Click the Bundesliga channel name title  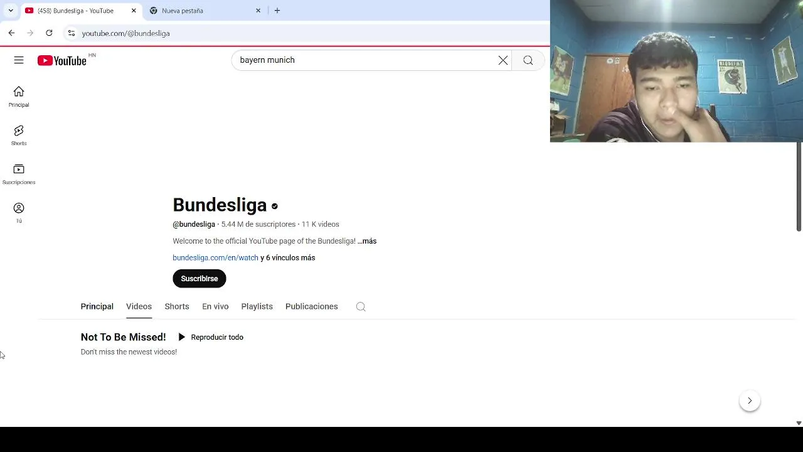(220, 205)
